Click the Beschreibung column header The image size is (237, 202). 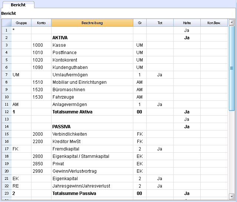pos(92,23)
